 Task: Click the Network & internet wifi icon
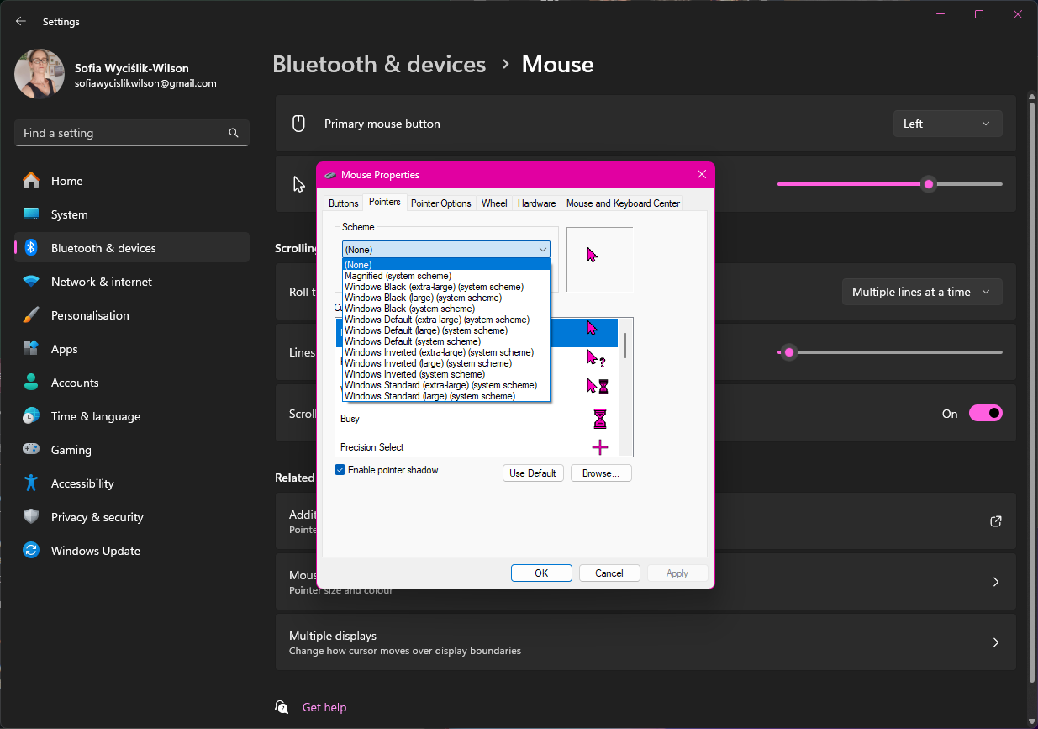pyautogui.click(x=31, y=282)
